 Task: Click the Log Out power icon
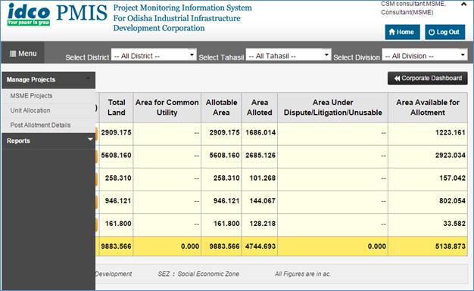432,32
